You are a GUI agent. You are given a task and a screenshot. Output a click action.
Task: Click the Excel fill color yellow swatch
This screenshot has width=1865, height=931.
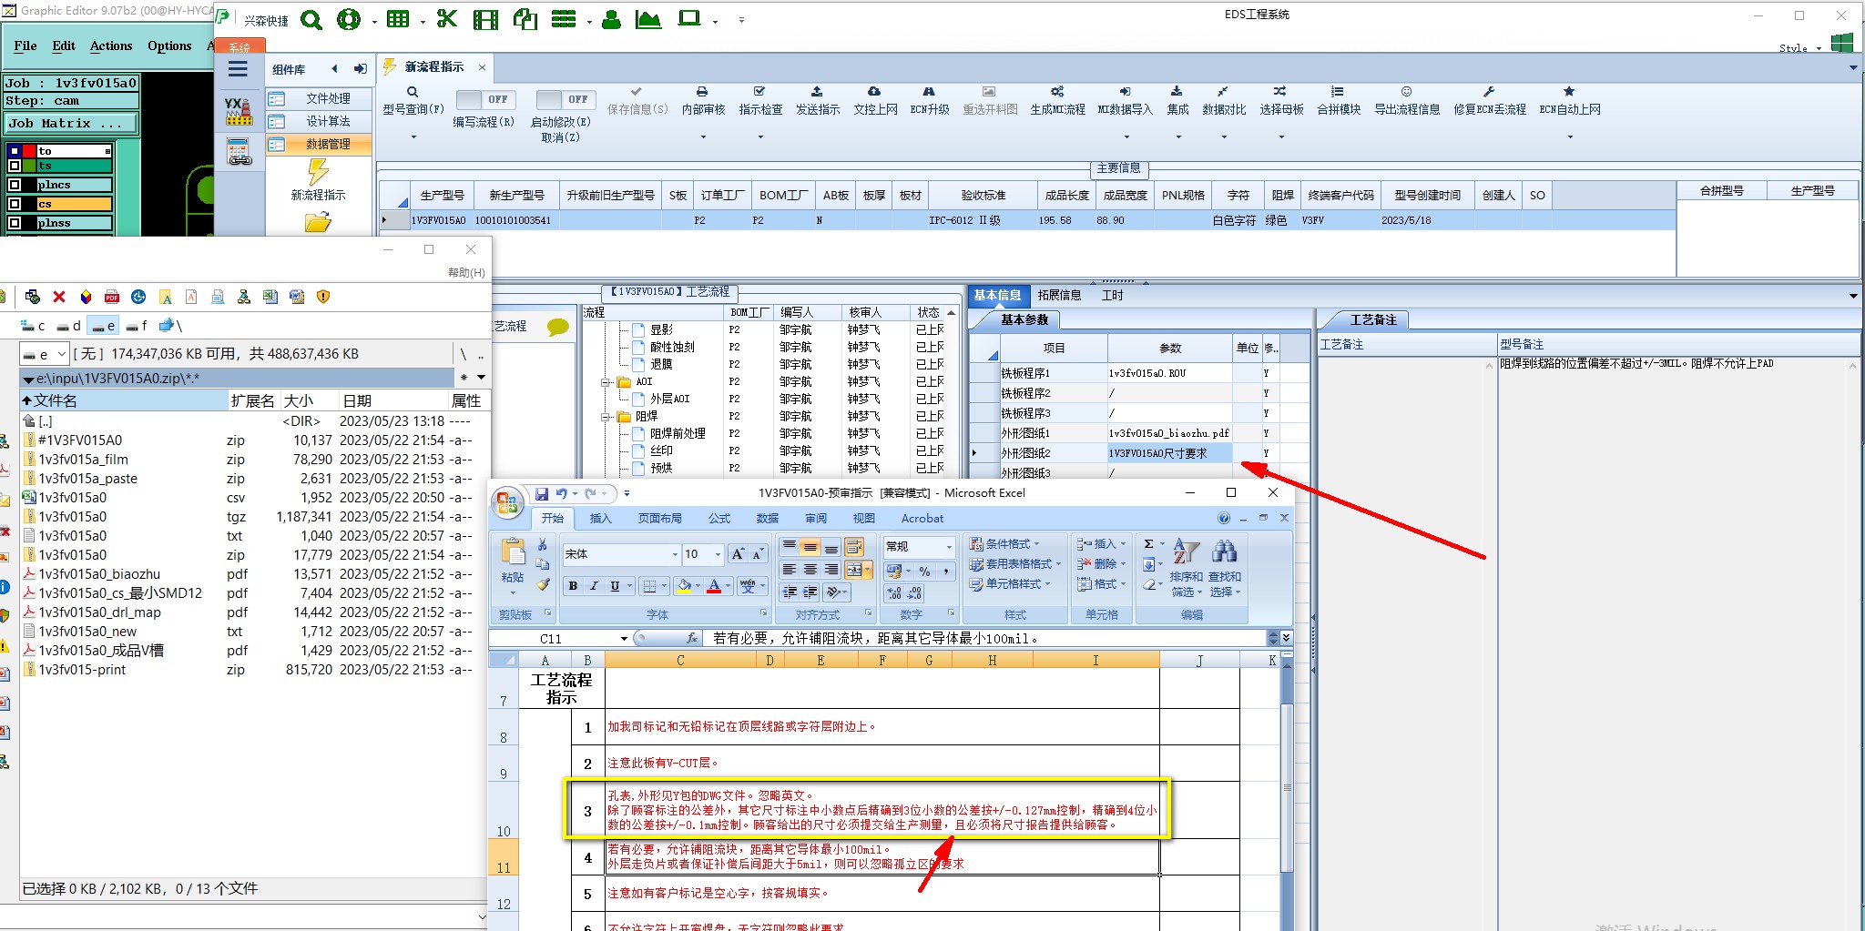tap(685, 586)
